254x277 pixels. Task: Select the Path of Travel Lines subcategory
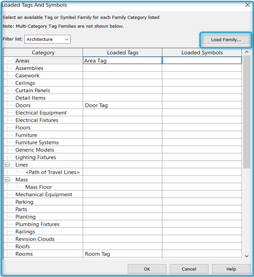click(x=53, y=172)
